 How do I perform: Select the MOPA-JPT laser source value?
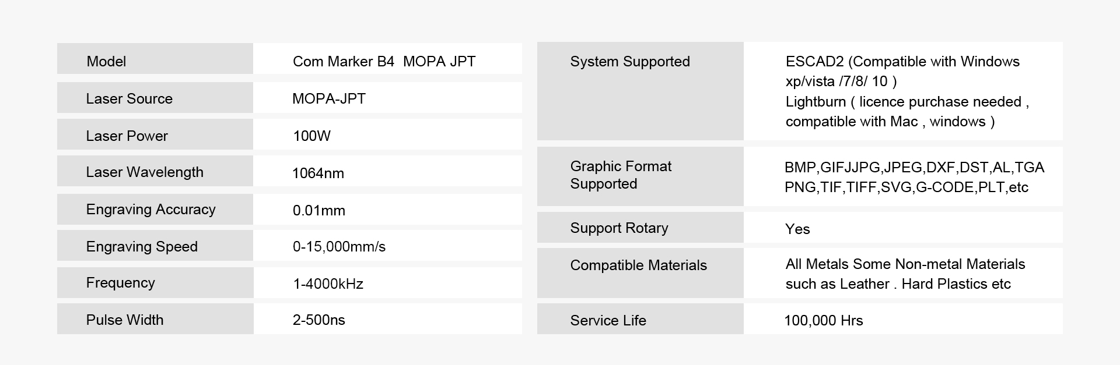tap(329, 99)
